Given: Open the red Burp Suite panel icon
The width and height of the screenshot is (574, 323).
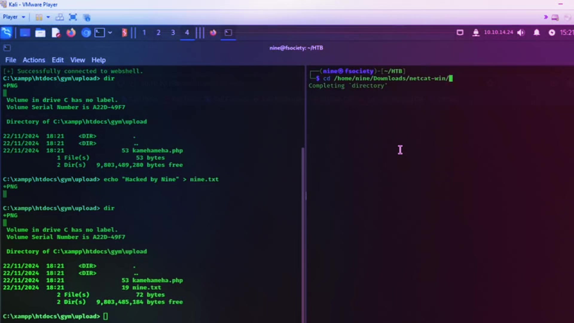Looking at the screenshot, I should point(124,33).
